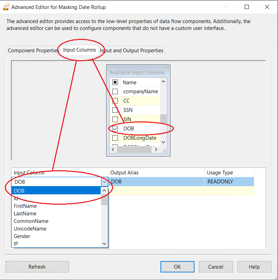
Task: Switch to the Component Properties tab
Action: click(33, 51)
